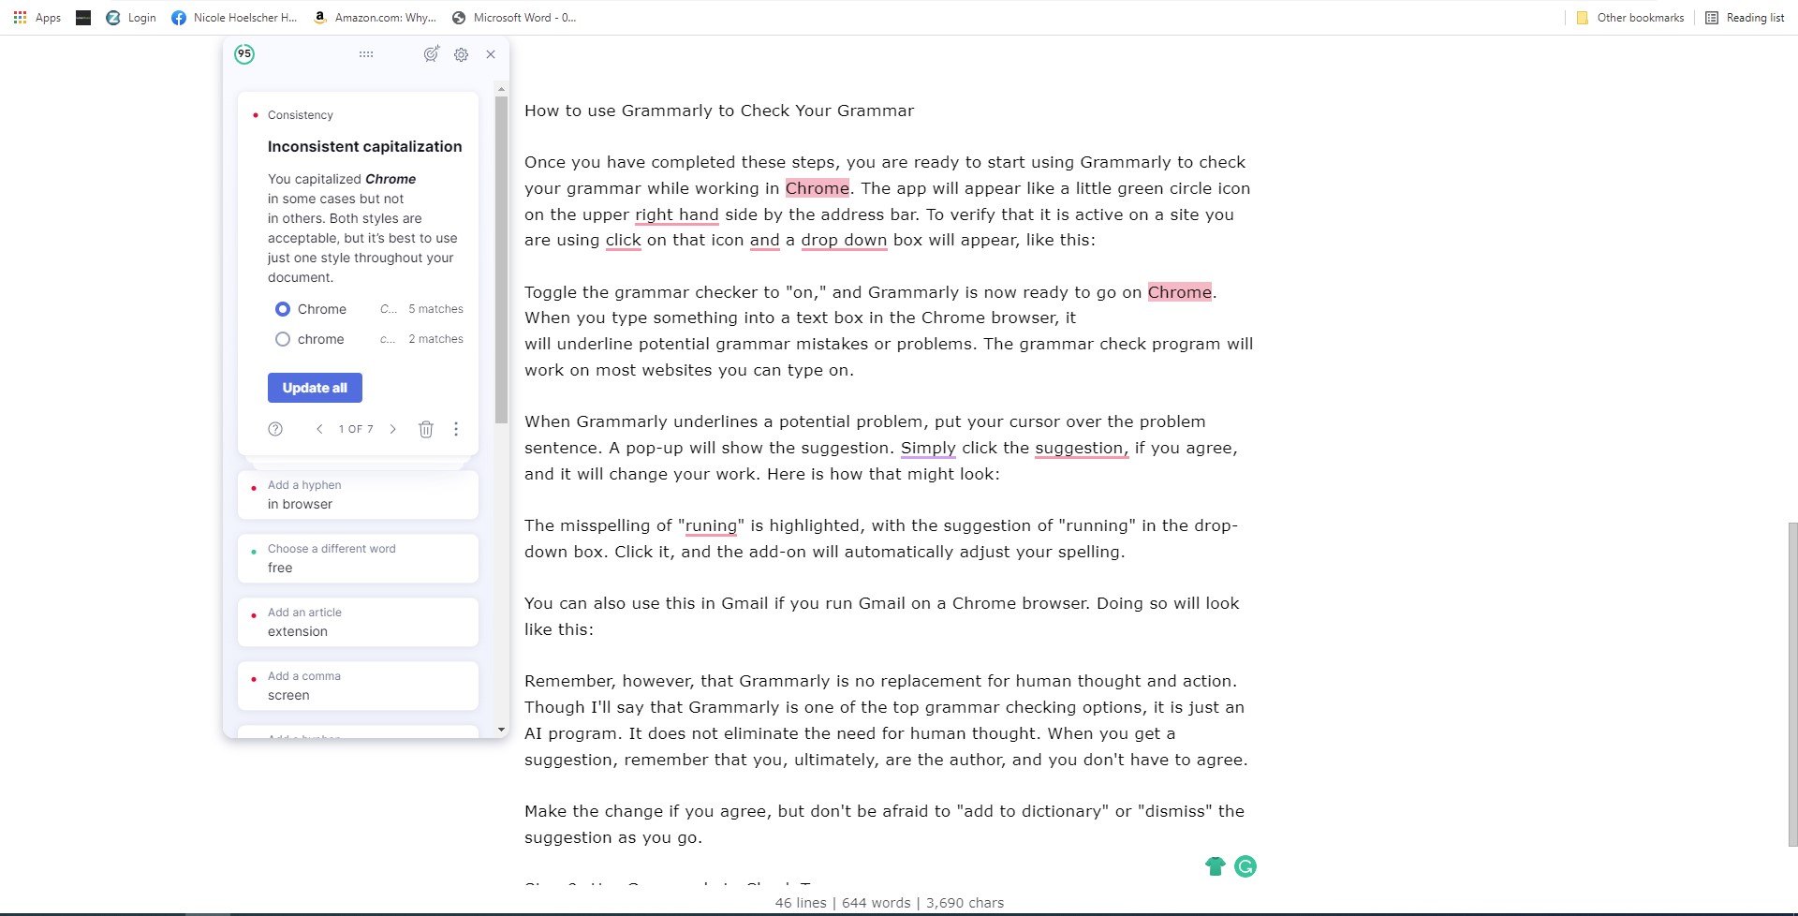Image resolution: width=1798 pixels, height=916 pixels.
Task: Click the green Grammarly G icon
Action: (1245, 866)
